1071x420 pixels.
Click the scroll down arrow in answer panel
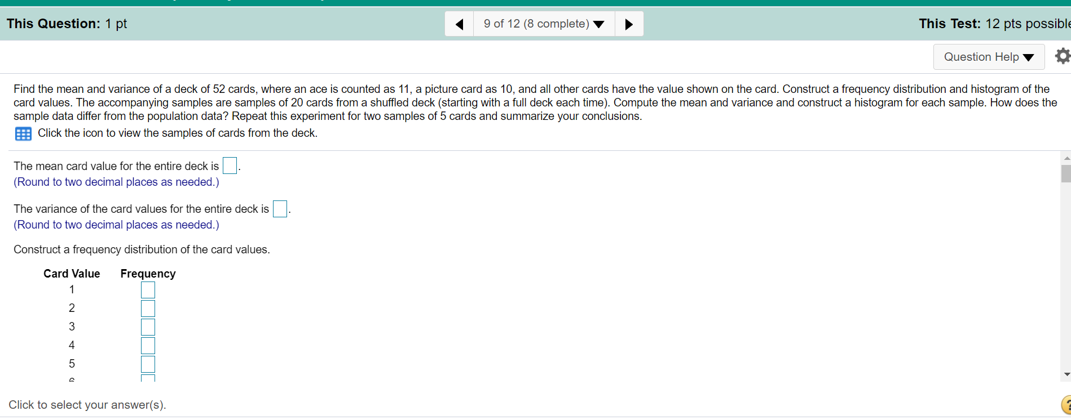pyautogui.click(x=1066, y=374)
